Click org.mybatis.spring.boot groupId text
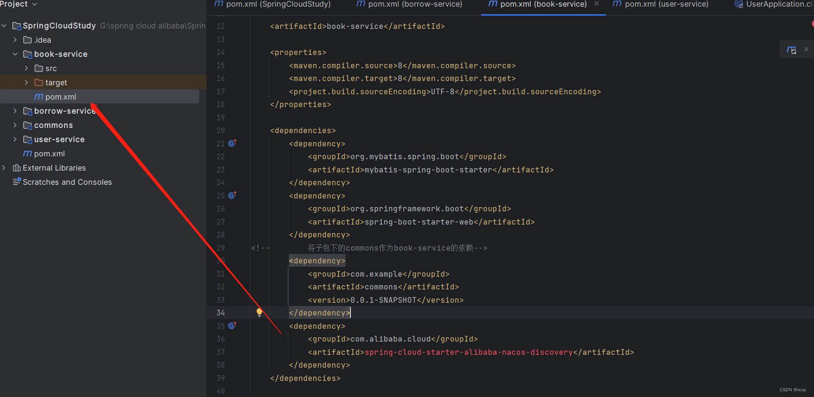Screen dimensions: 814x397 click(x=405, y=156)
